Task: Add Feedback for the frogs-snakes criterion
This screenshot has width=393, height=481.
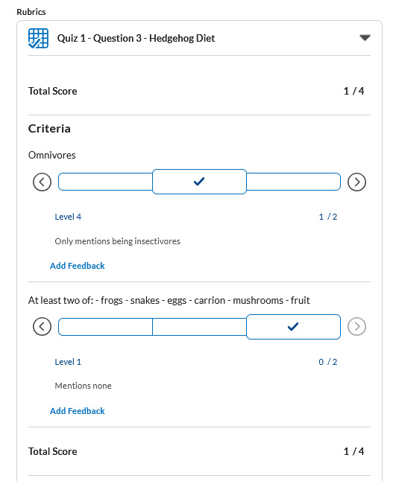Action: pos(78,411)
